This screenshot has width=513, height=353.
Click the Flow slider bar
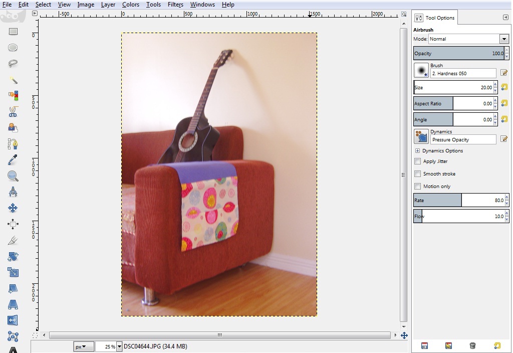459,216
